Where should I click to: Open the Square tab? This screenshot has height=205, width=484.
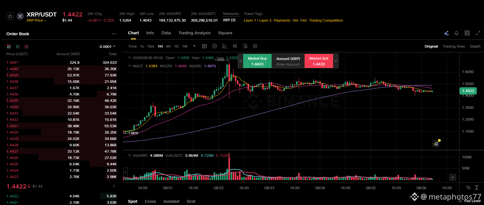pyautogui.click(x=225, y=33)
